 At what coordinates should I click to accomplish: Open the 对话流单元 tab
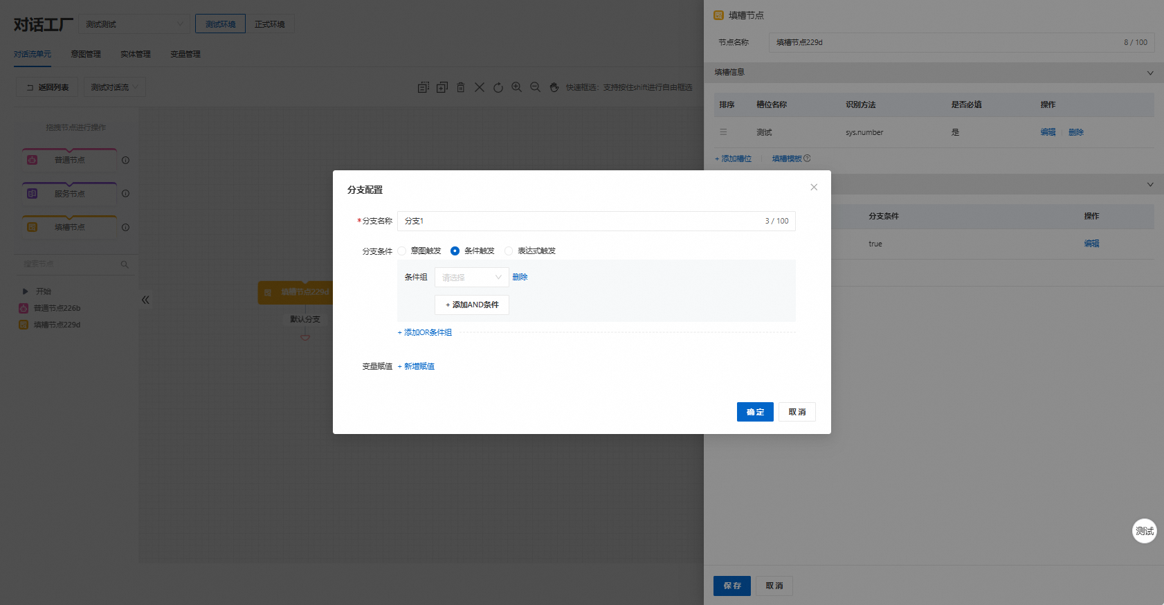(x=33, y=54)
